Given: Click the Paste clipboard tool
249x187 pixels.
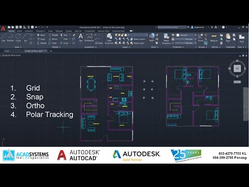Looking at the screenshot, I should click(228, 37).
